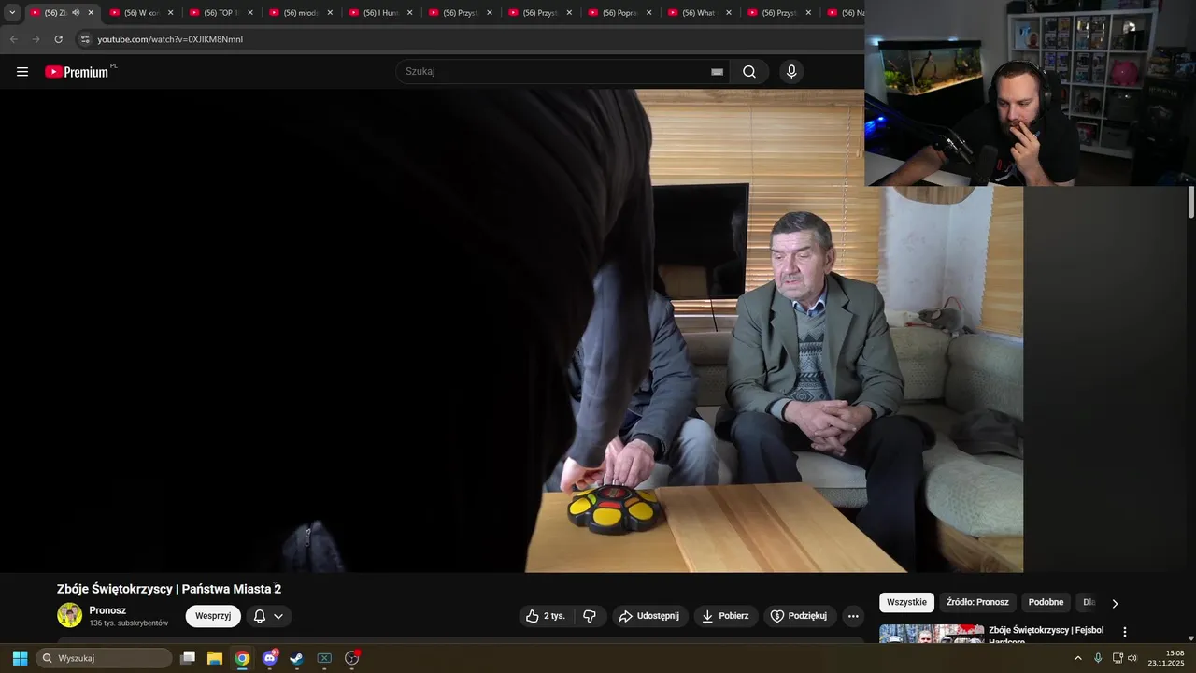This screenshot has width=1196, height=673.
Task: Mute audio on the first playing tab
Action: coord(76,13)
